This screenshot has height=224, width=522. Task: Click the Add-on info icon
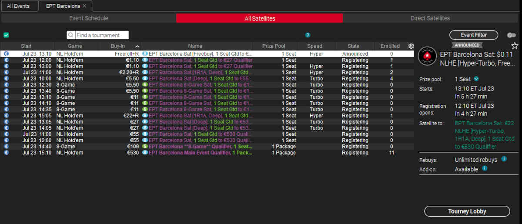485,168
